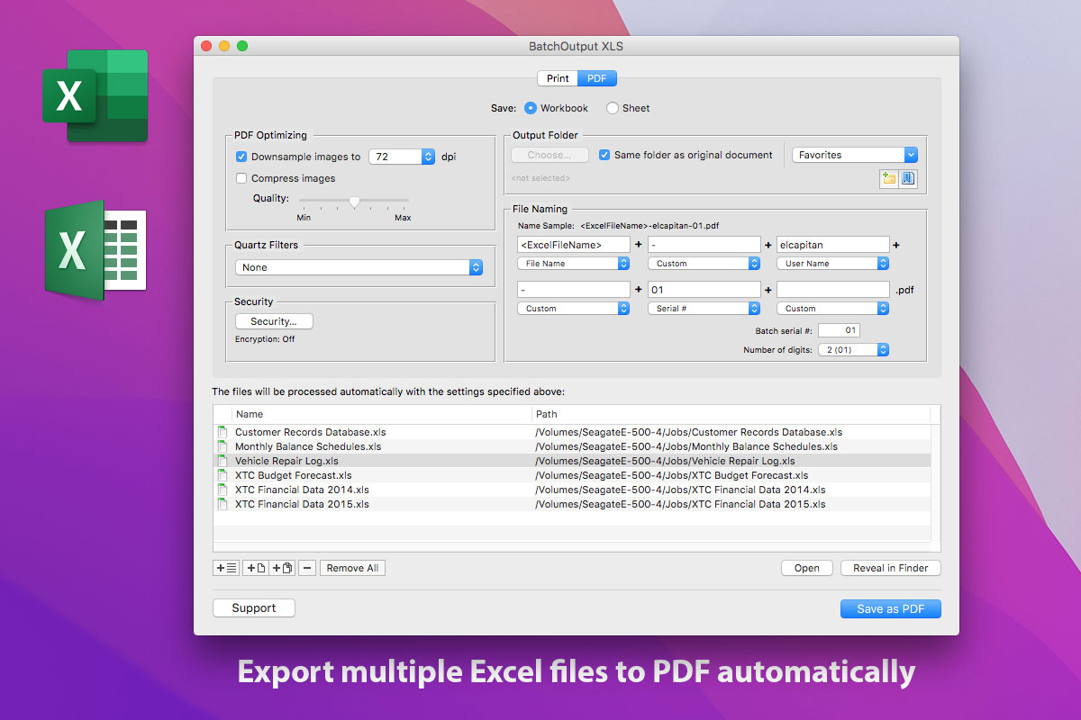Open the Quartz Filters None dropdown
Screen dimensions: 1081x720
(x=359, y=267)
